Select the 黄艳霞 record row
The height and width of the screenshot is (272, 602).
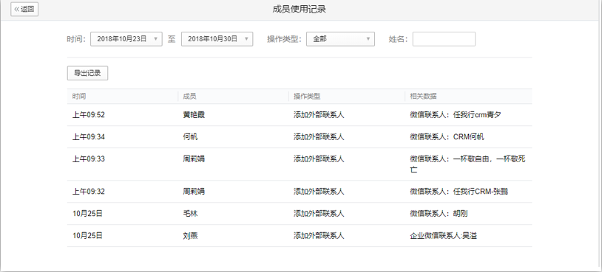click(x=300, y=115)
